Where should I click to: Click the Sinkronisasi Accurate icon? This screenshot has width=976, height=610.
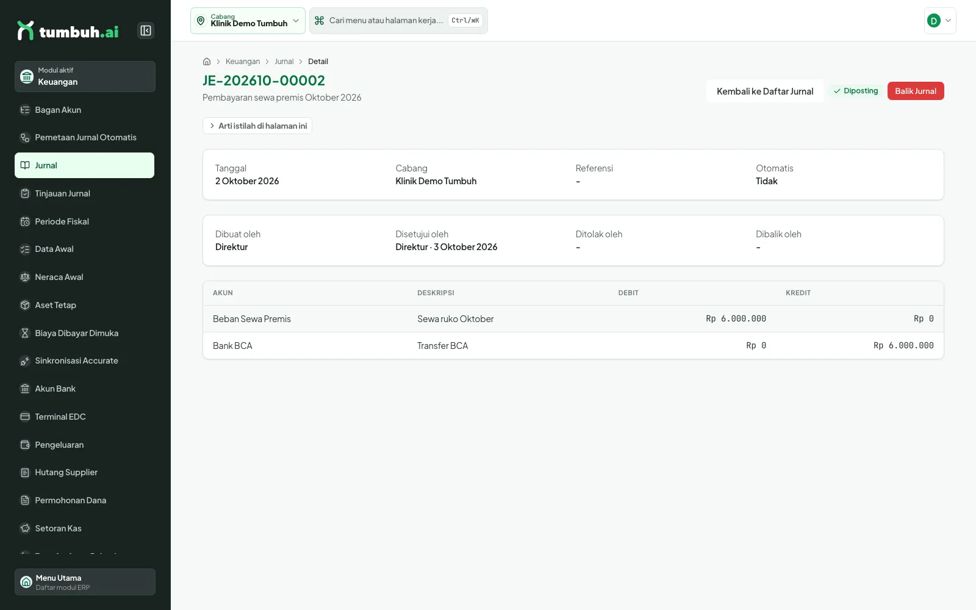click(x=25, y=361)
